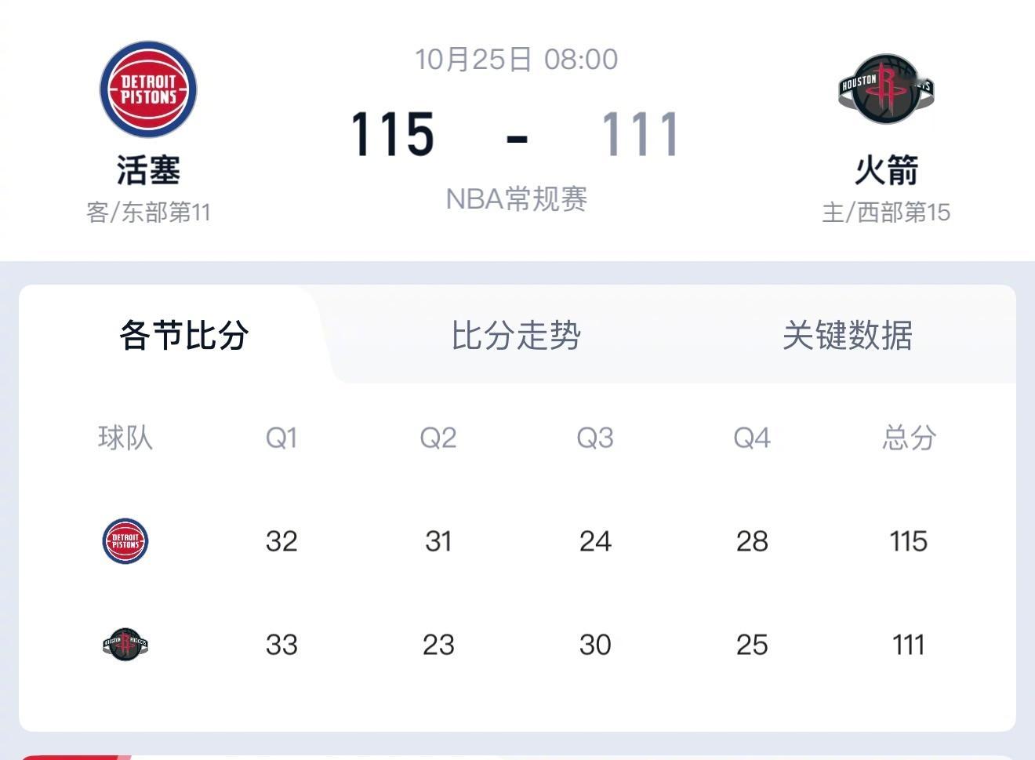
Task: Click the 活塞 team name
Action: pyautogui.click(x=147, y=171)
